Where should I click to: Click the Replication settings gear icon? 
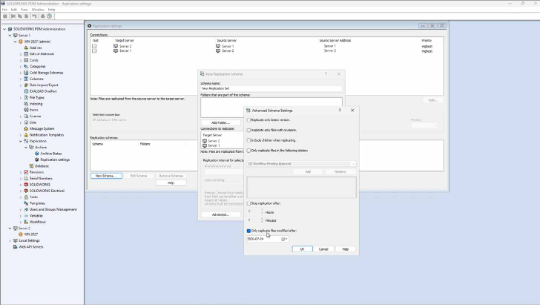[x=37, y=160]
